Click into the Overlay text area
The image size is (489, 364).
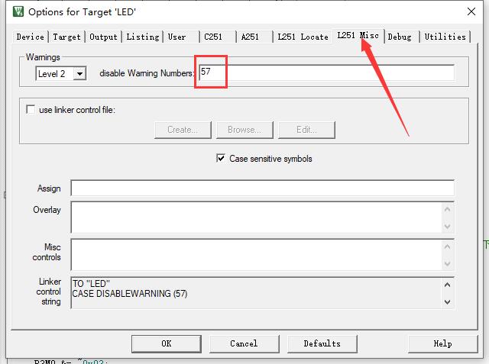click(257, 217)
